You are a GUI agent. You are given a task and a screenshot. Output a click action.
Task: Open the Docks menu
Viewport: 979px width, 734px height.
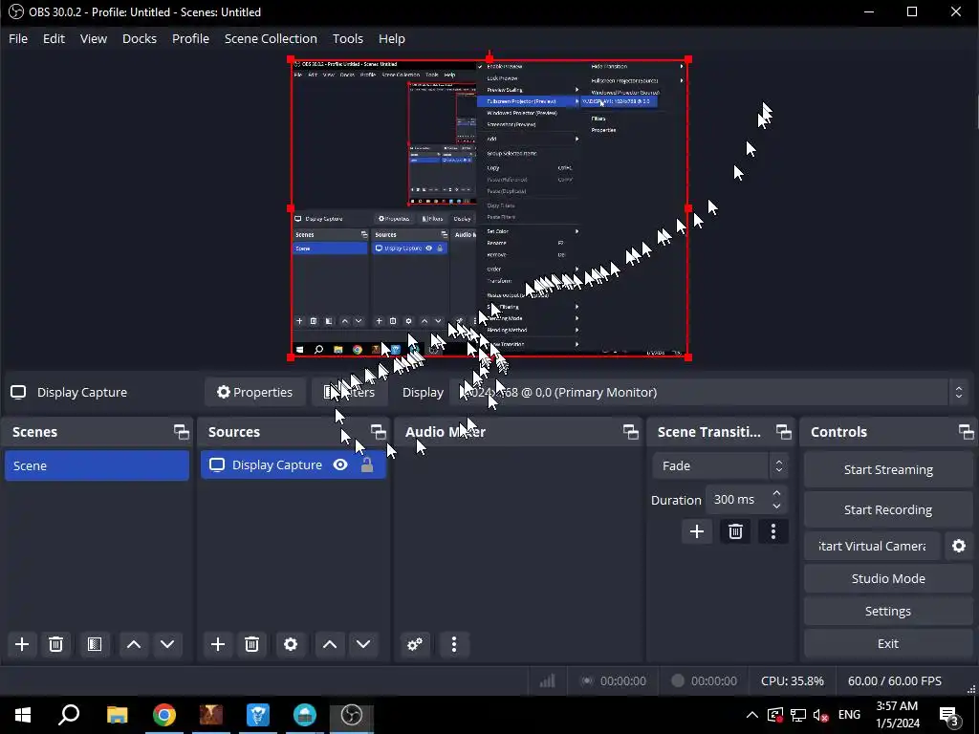coord(140,38)
